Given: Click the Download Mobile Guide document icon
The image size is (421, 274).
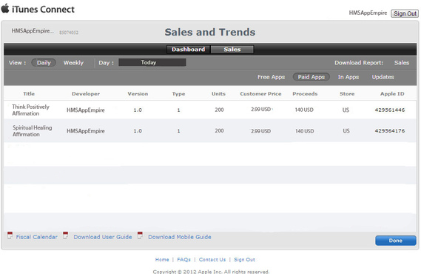Looking at the screenshot, I should tap(140, 235).
